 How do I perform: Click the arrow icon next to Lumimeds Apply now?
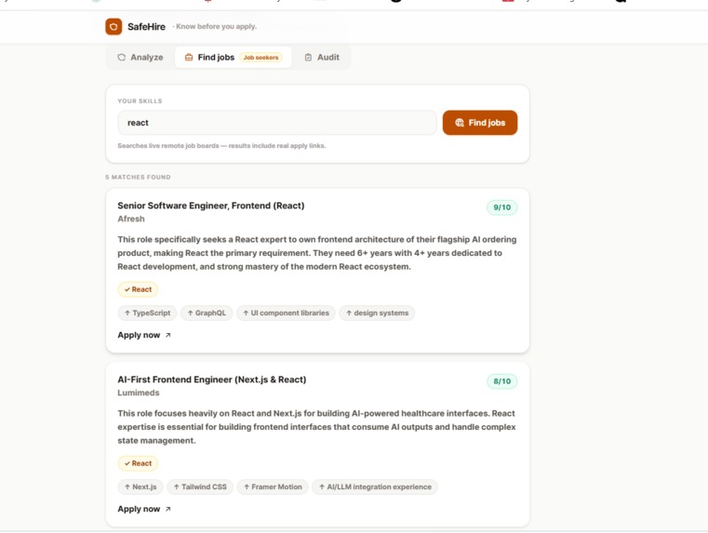point(168,509)
